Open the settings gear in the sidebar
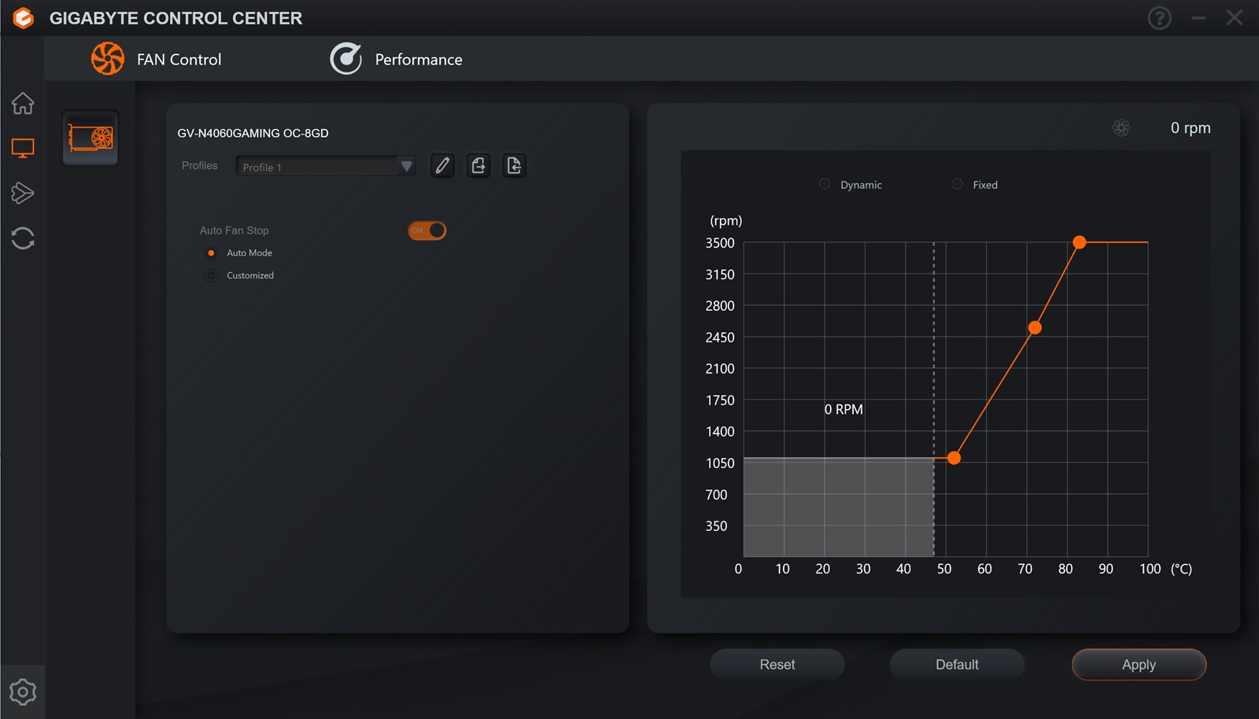The image size is (1259, 719). 23,692
